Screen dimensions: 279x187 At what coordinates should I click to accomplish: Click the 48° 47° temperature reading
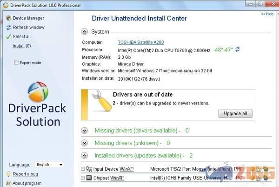[x=224, y=50]
